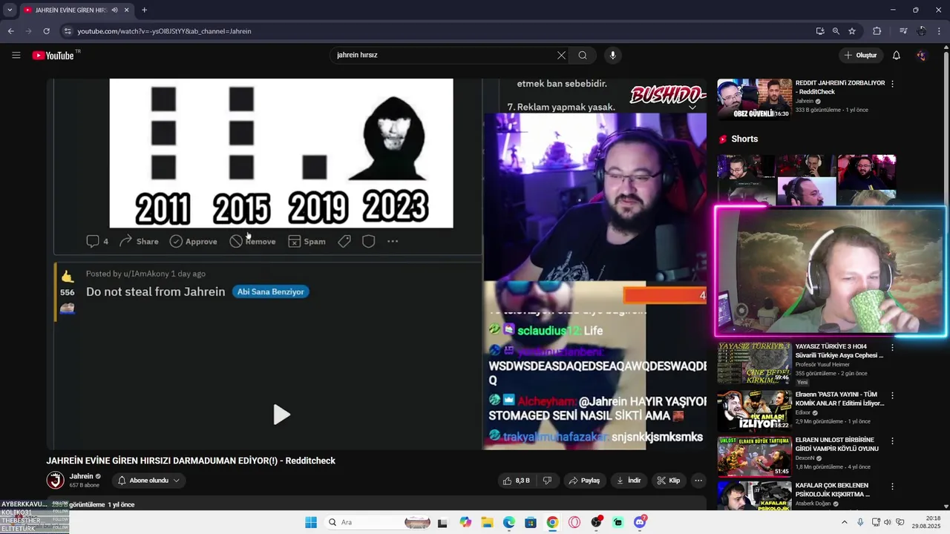Screen dimensions: 950x534
Task: Download the video with İndir
Action: coord(629,481)
